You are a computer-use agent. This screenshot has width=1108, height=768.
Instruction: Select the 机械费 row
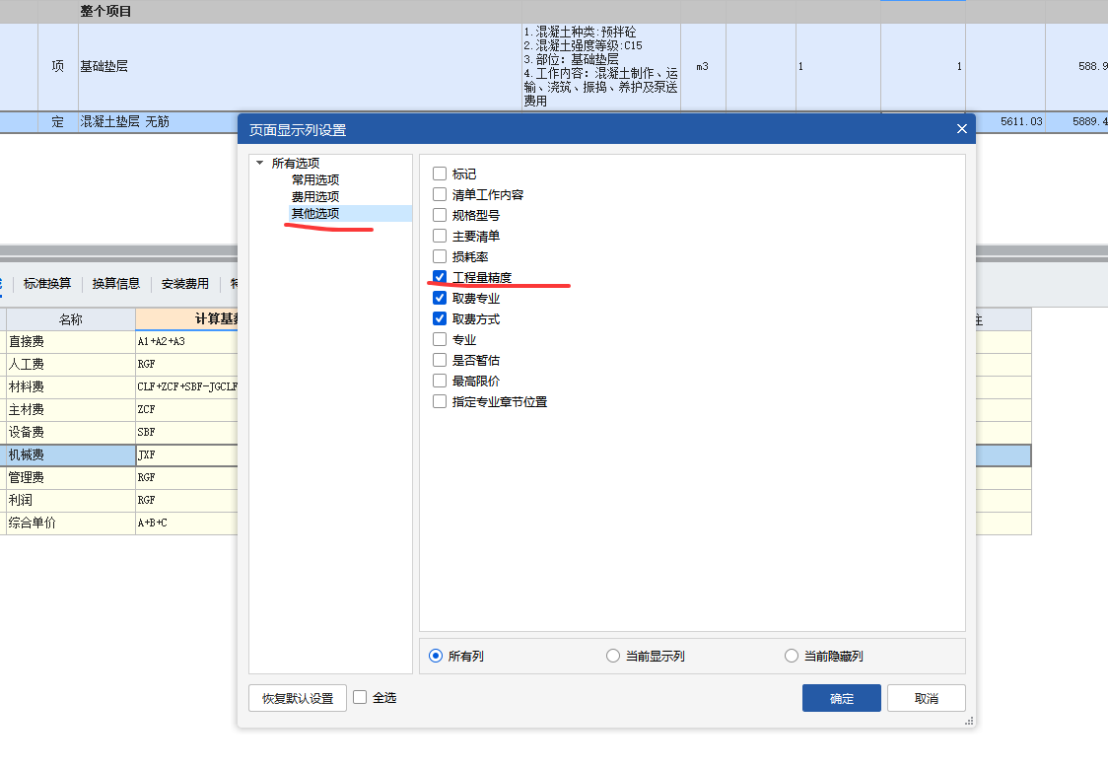71,455
